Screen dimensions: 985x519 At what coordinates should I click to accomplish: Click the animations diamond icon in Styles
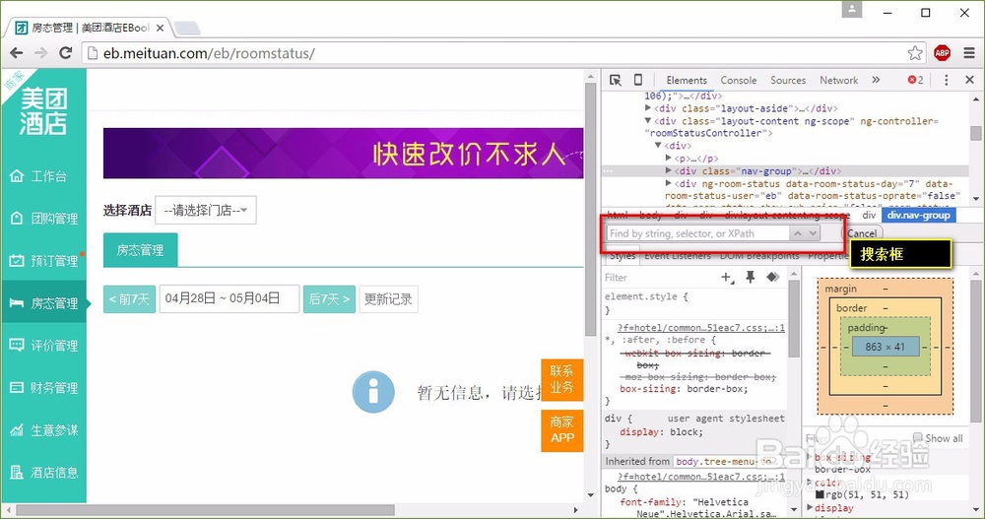click(x=772, y=277)
